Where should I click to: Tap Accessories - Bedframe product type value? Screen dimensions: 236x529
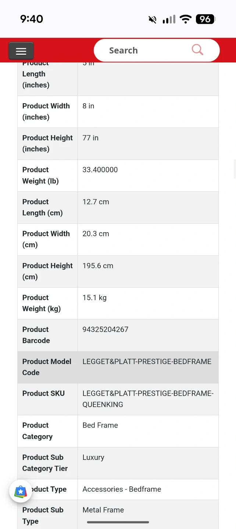pyautogui.click(x=122, y=489)
